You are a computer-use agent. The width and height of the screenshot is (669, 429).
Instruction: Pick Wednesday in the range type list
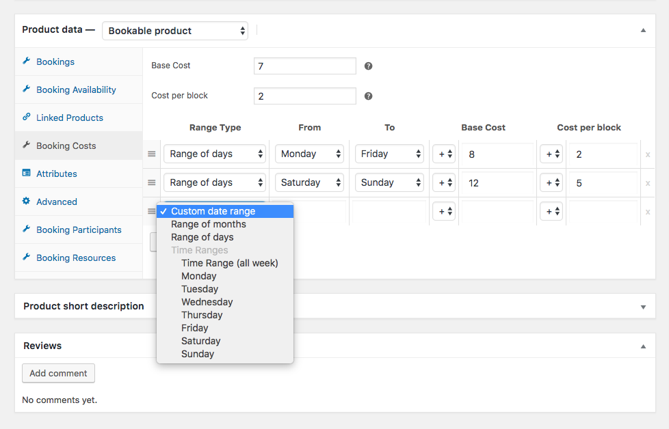[x=207, y=302]
